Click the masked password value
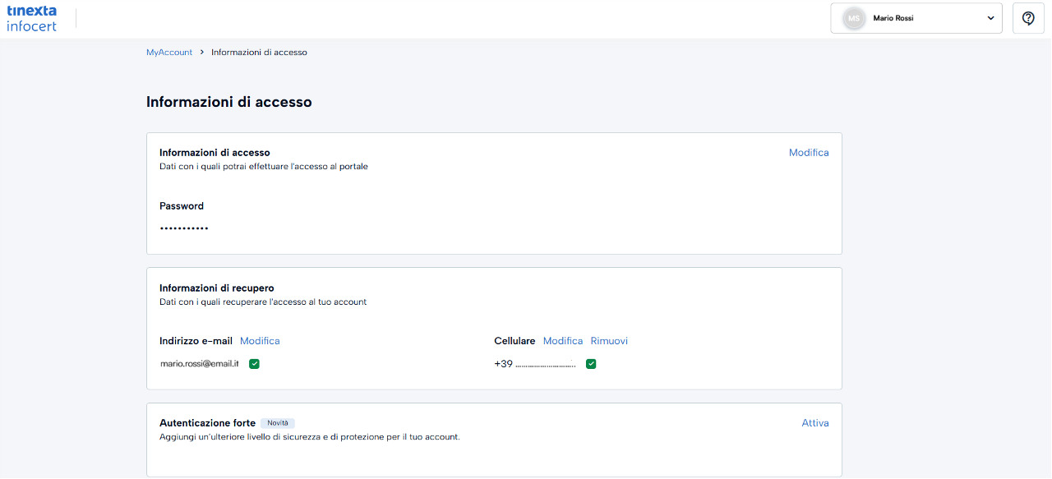Image resolution: width=1052 pixels, height=479 pixels. (184, 228)
